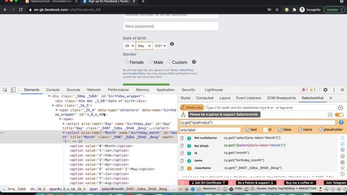Select the option value 5 May row
Image resolution: width=347 pixels, height=195 pixels.
[x=112, y=169]
